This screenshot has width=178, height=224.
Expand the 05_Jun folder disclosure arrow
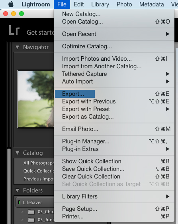tap(22, 220)
